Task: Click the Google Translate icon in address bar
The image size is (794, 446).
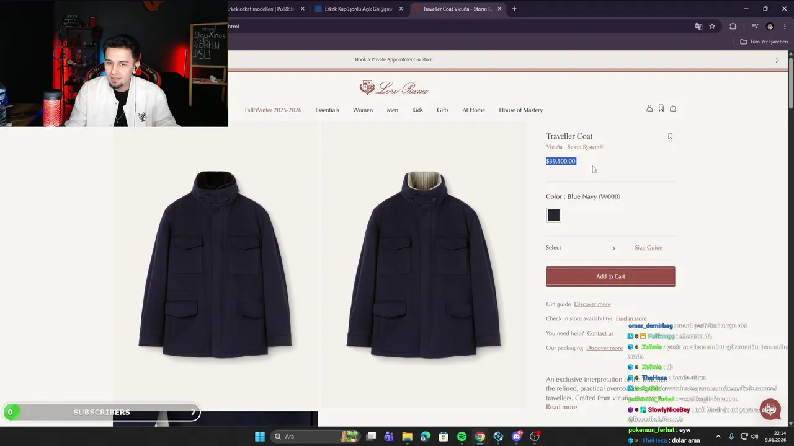Action: coord(698,27)
